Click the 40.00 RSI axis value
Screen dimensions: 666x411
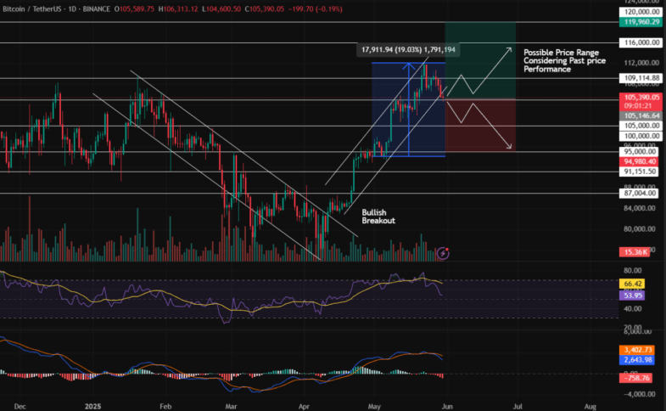click(x=632, y=309)
